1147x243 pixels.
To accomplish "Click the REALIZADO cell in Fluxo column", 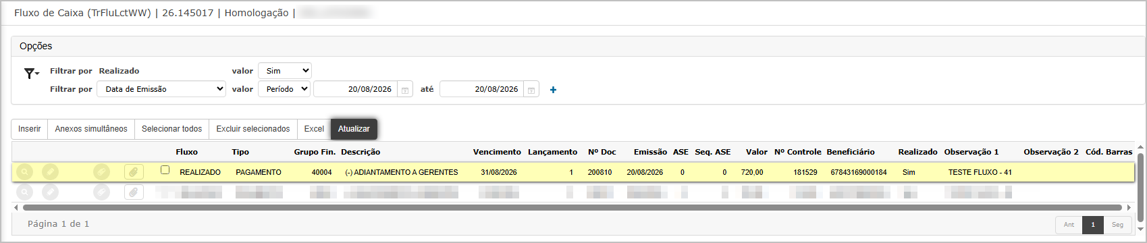I will 200,172.
